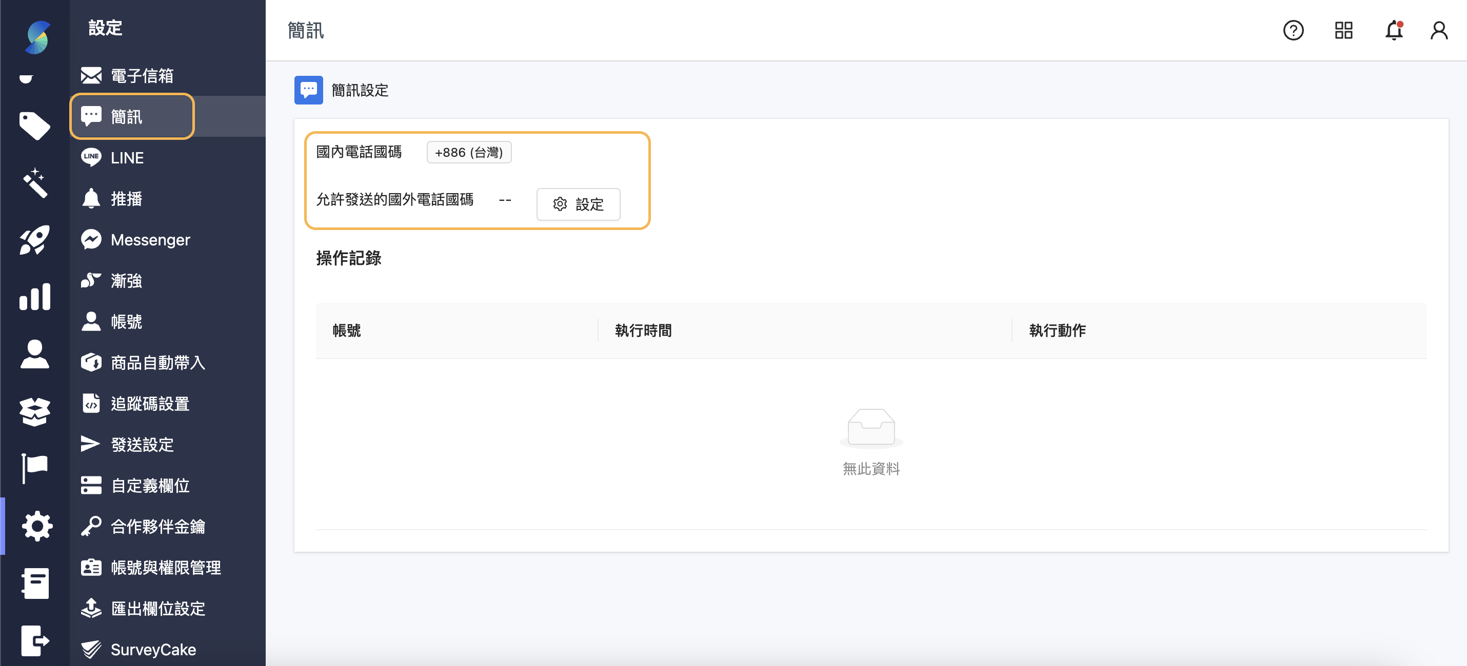
Task: Open the LINE settings menu item
Action: coord(126,158)
